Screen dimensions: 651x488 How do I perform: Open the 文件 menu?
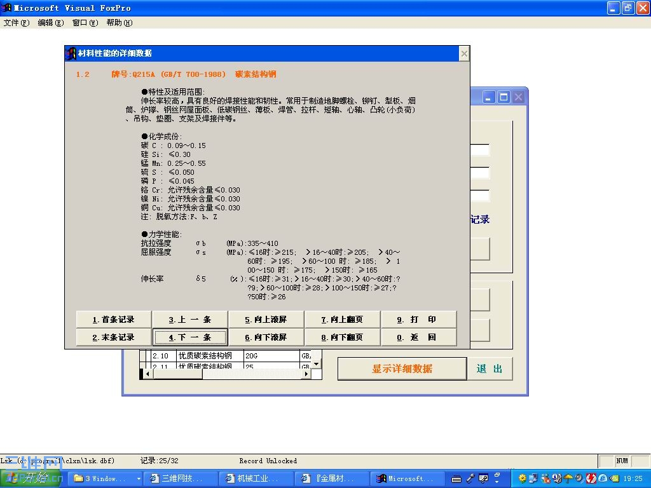(16, 23)
